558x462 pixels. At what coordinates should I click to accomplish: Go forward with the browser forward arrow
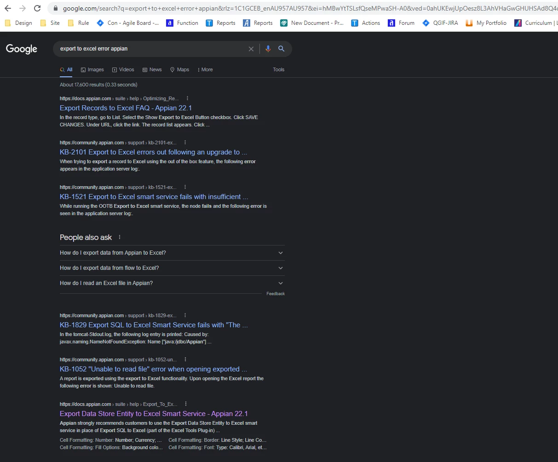coord(23,8)
